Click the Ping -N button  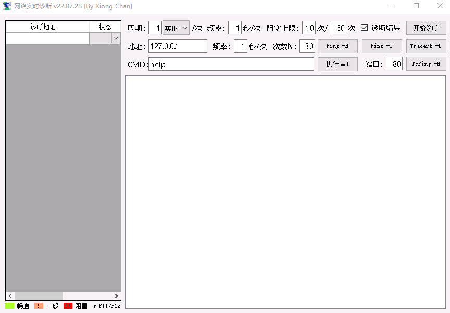pos(337,46)
